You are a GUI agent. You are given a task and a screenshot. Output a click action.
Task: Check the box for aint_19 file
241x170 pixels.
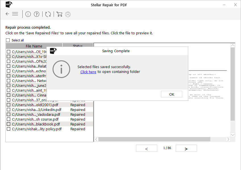[x=9, y=90]
